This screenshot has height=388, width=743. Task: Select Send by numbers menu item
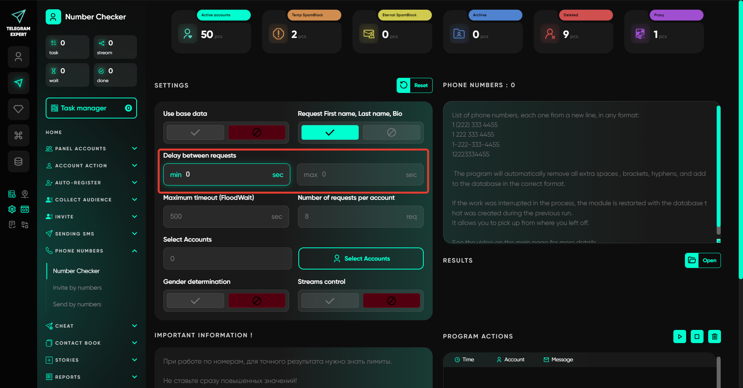(x=77, y=304)
